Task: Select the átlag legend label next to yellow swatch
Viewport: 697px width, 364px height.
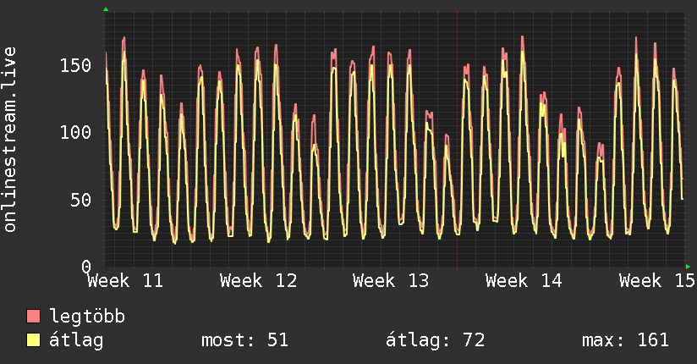Action: (x=76, y=340)
